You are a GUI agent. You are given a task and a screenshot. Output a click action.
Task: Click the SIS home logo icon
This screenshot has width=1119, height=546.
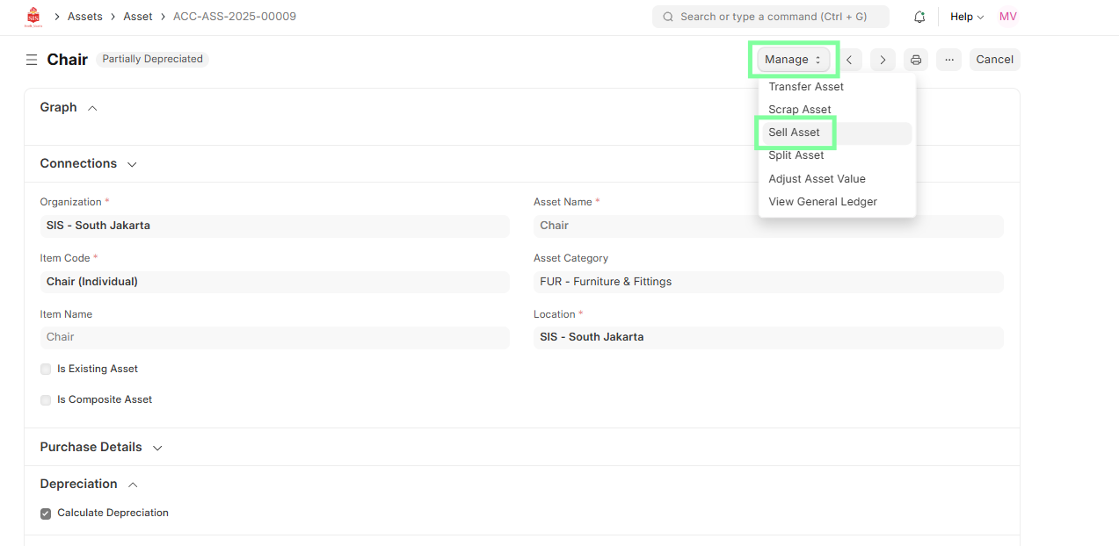pyautogui.click(x=33, y=17)
